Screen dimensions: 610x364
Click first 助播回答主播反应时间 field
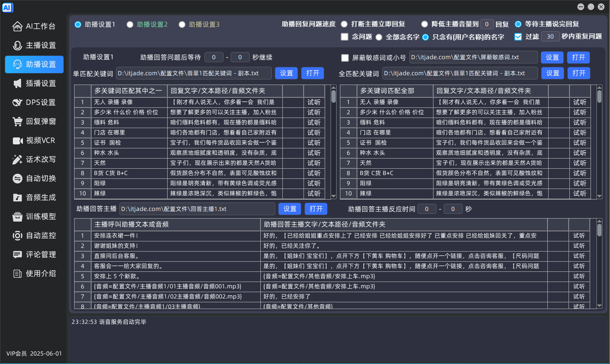[x=427, y=209]
